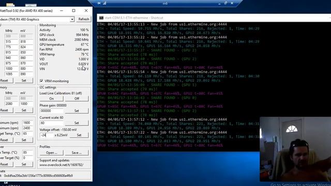This screenshot has width=331, height=186.
Task: Click the GPU 824 mV input field
Action: point(26,47)
